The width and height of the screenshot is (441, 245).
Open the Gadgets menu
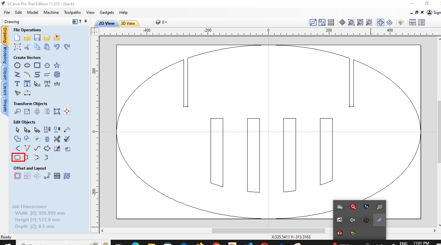coord(107,13)
